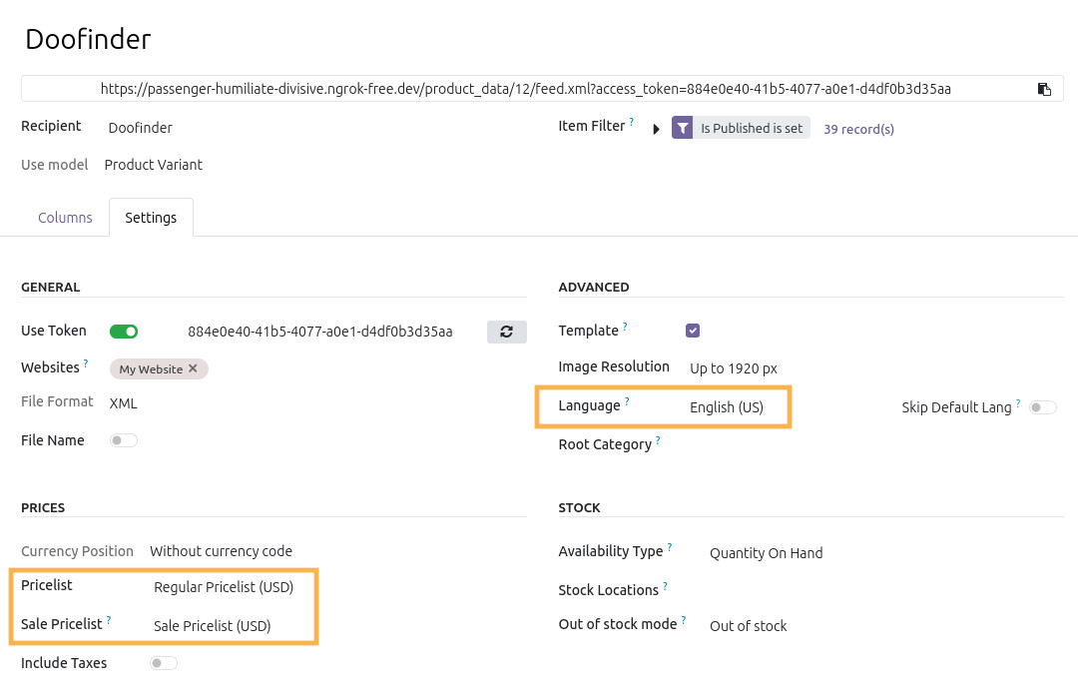Expand the Item Filter domain arrow
This screenshot has width=1078, height=695.
[x=656, y=129]
